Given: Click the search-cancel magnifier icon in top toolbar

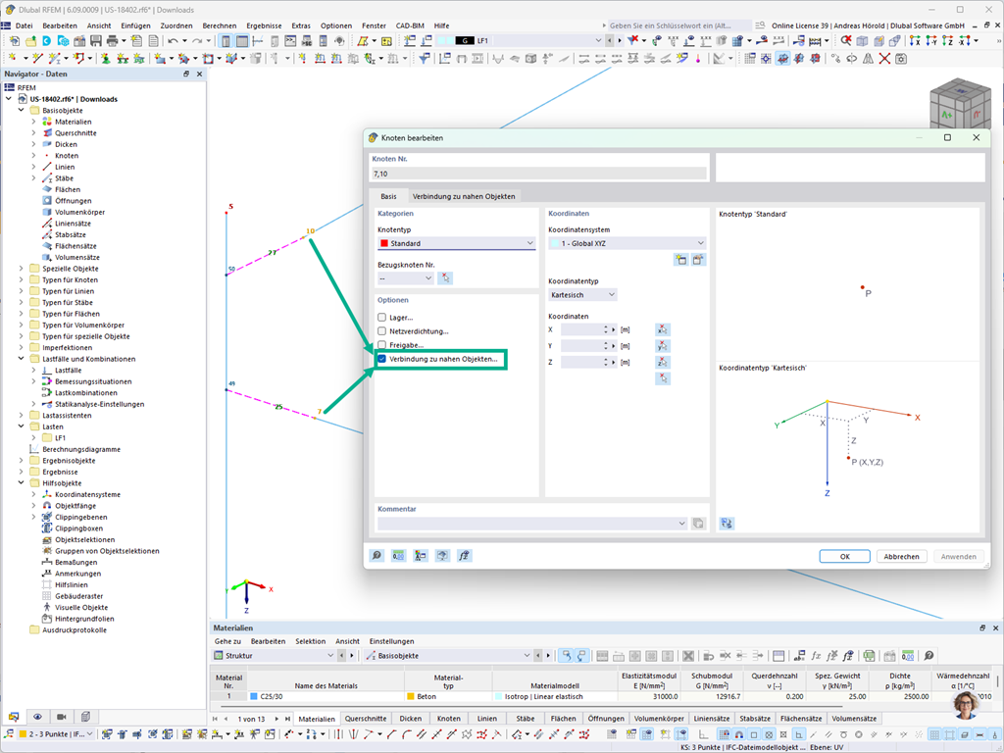Looking at the screenshot, I should pyautogui.click(x=846, y=41).
